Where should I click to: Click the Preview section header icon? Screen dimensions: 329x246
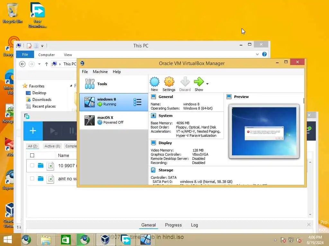tap(229, 97)
